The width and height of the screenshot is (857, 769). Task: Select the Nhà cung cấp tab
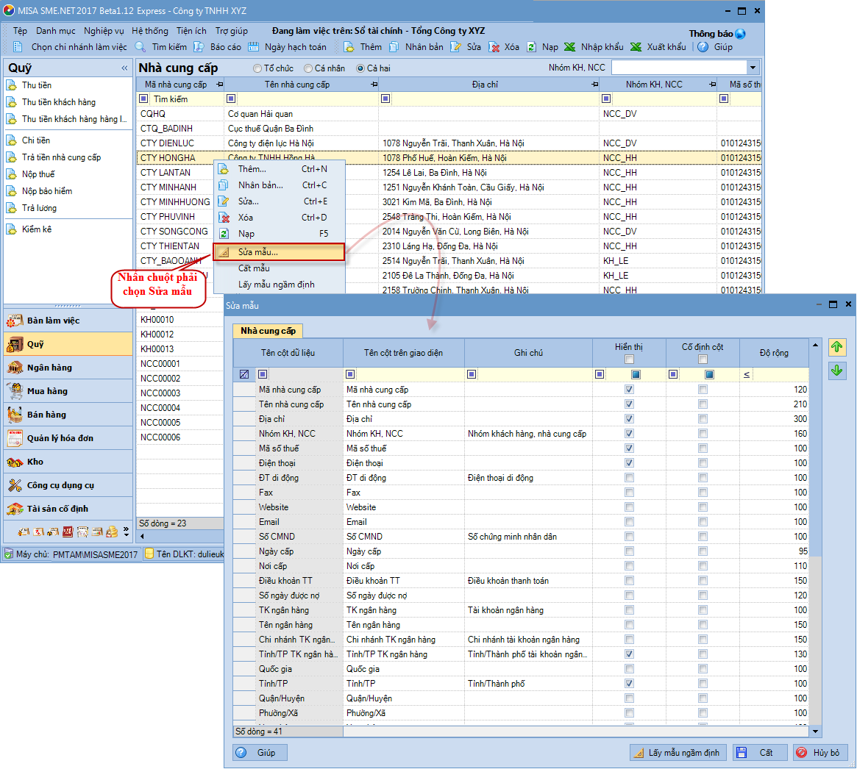[268, 331]
